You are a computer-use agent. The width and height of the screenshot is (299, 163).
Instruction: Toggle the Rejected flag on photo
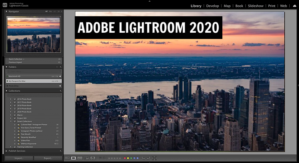click(104, 158)
